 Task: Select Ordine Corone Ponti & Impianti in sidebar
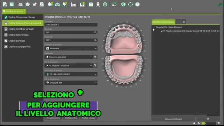[x=23, y=23]
